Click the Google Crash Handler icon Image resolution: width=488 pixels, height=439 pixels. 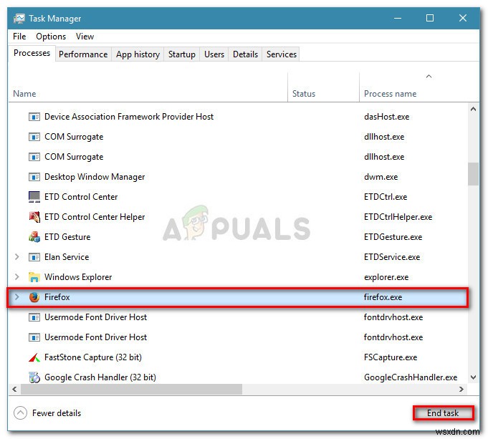click(34, 377)
